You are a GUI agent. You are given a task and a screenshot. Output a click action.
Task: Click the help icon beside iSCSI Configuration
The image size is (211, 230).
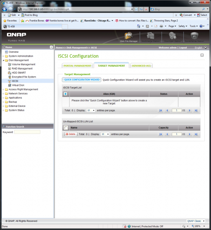[x=202, y=55]
